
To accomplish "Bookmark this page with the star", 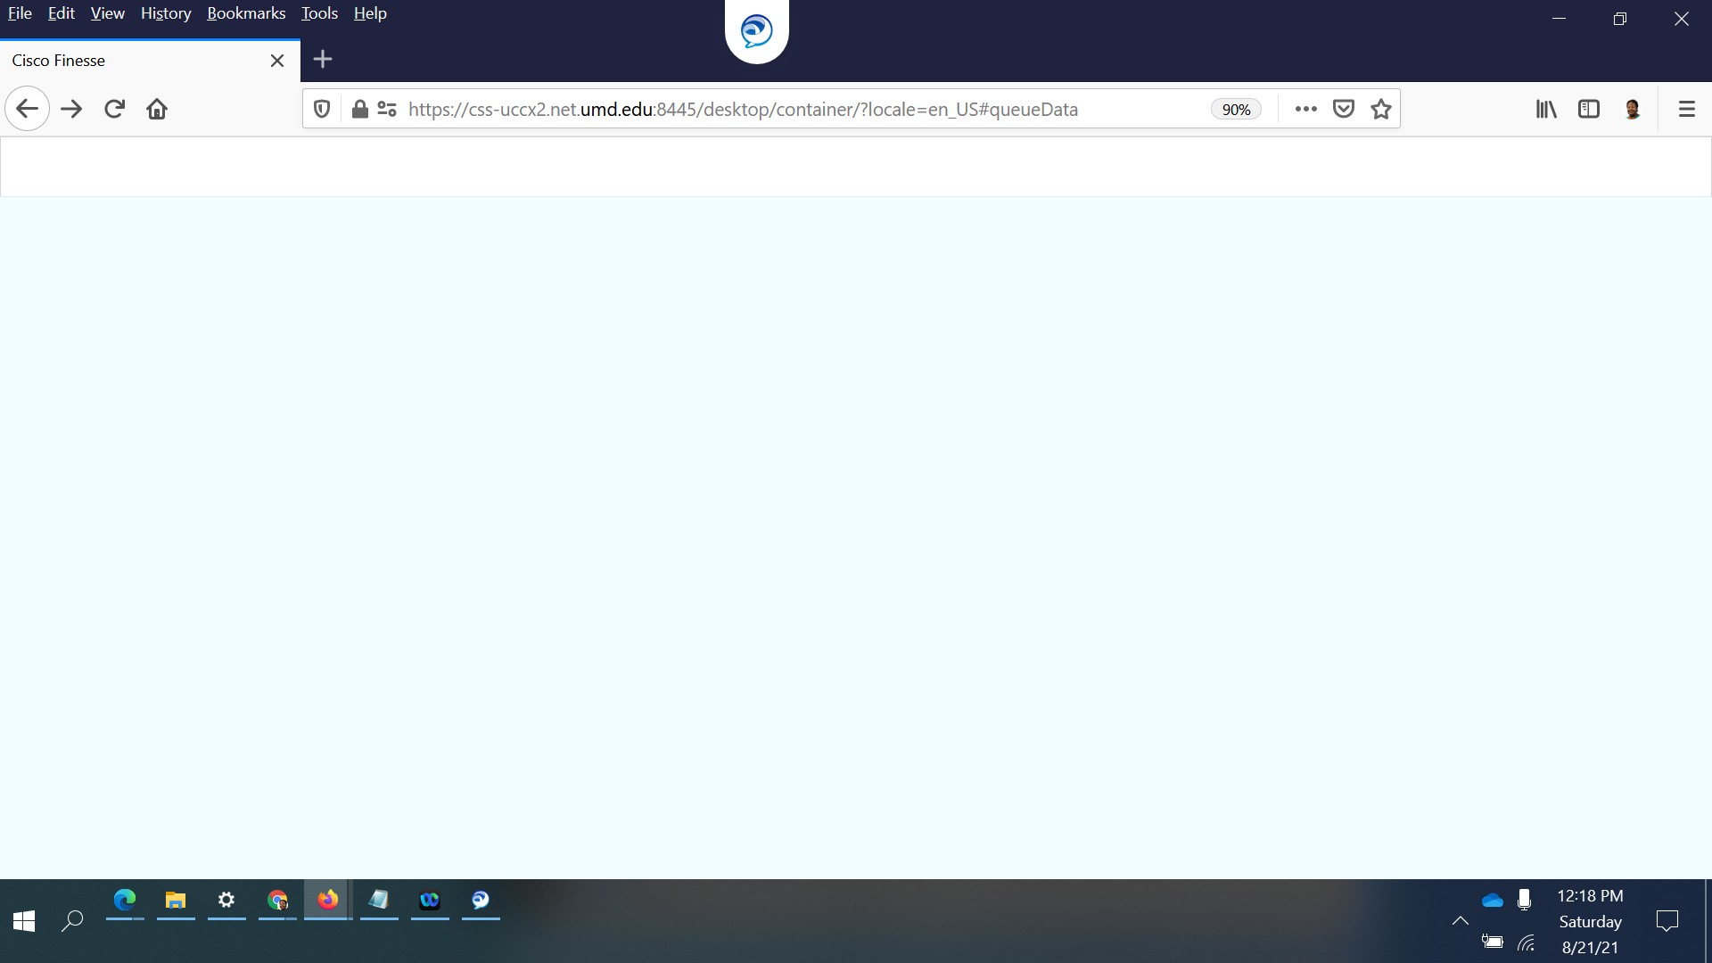I will coord(1381,109).
